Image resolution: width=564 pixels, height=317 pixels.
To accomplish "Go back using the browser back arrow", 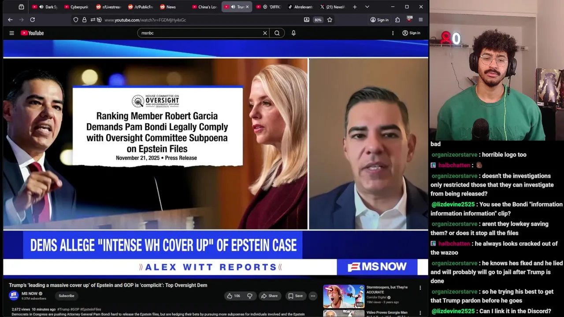I will pyautogui.click(x=10, y=20).
